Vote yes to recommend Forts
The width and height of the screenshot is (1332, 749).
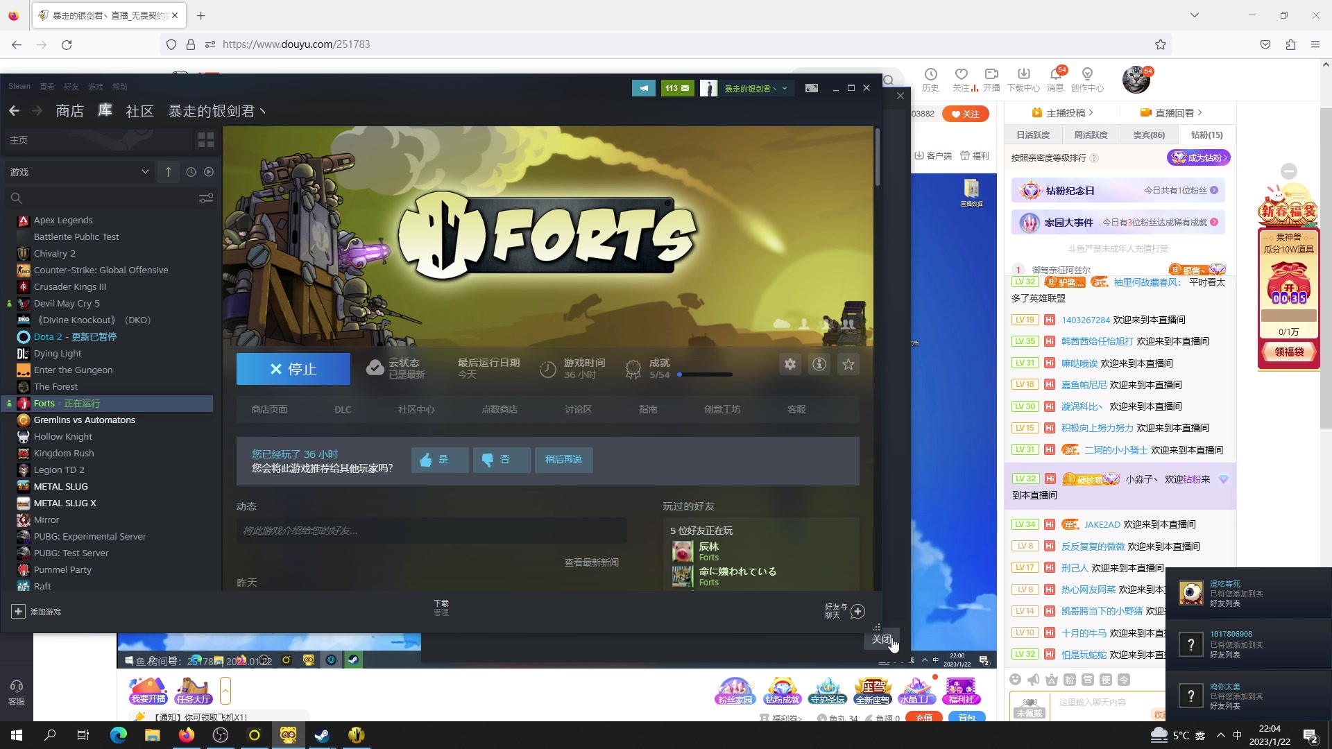[439, 460]
